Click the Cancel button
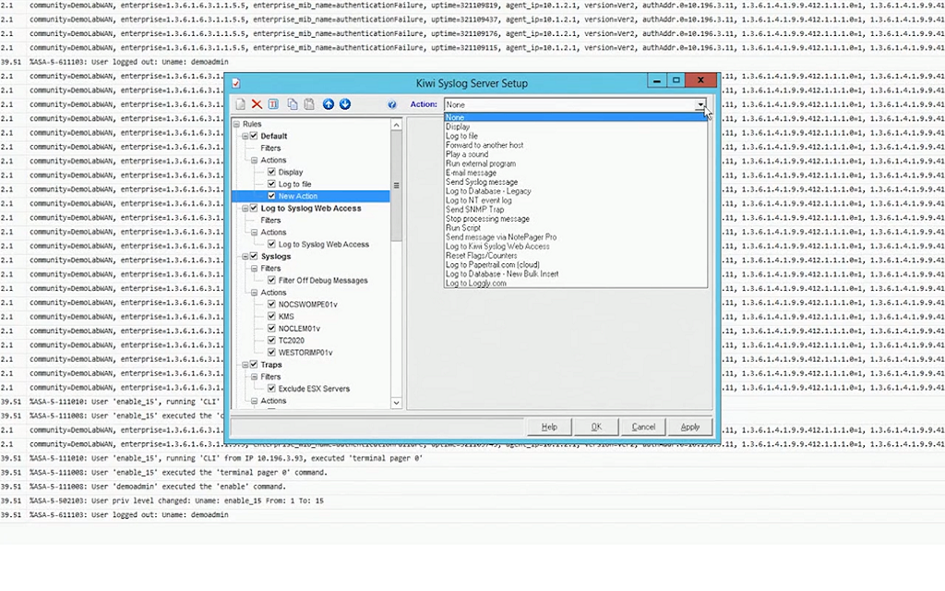945x591 pixels. tap(643, 427)
